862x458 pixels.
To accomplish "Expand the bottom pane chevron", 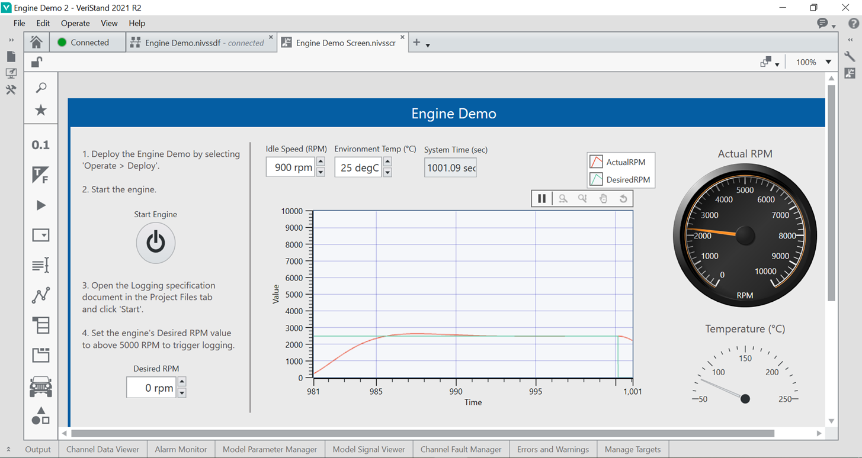I will click(x=8, y=449).
